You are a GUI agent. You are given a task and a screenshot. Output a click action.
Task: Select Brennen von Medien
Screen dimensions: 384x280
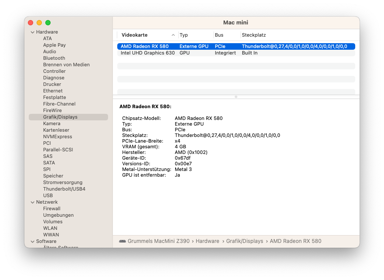tap(66, 65)
